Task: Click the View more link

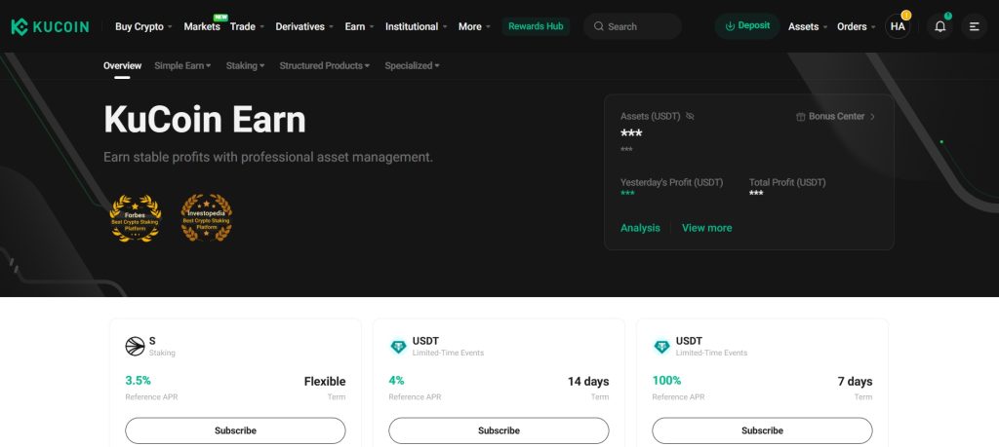Action: [706, 228]
